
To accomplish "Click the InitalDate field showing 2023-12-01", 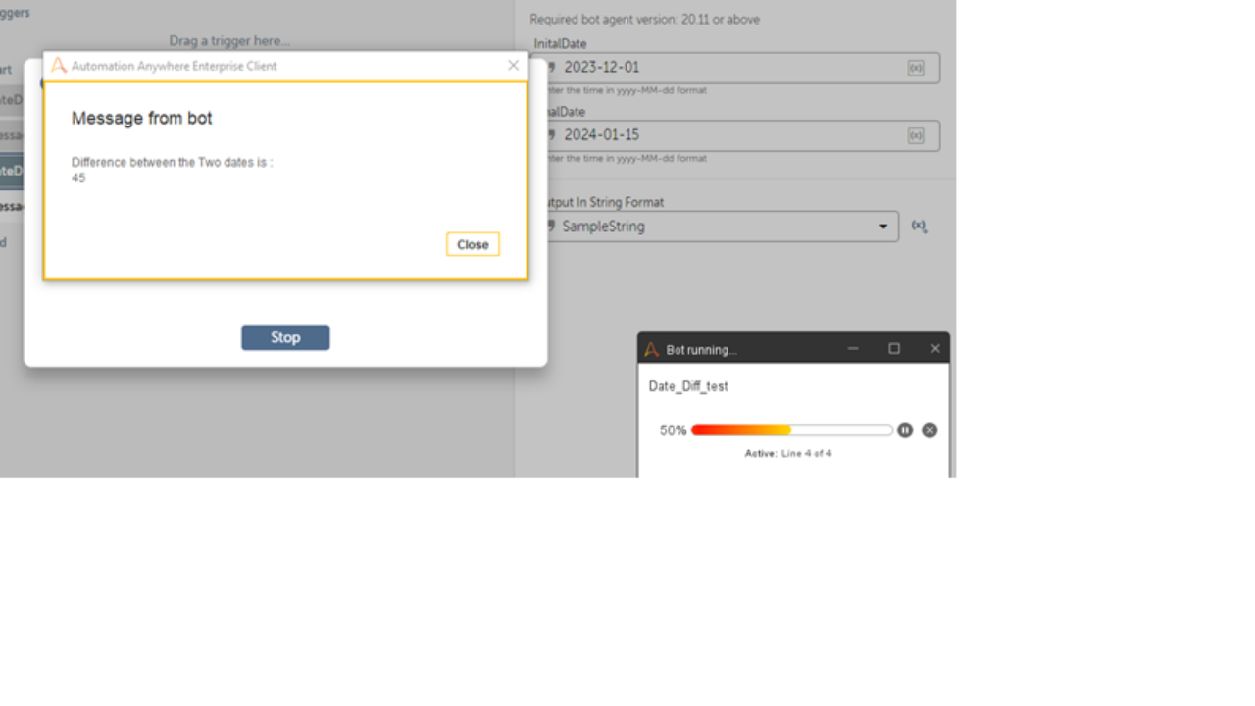I will pos(736,68).
